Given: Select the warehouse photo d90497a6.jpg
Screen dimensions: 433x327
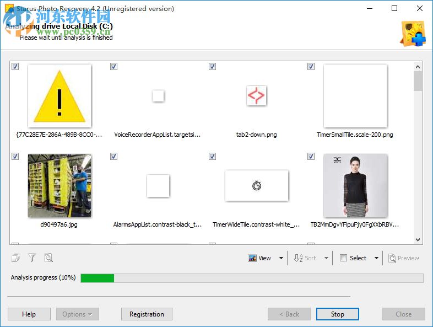Looking at the screenshot, I should (59, 186).
